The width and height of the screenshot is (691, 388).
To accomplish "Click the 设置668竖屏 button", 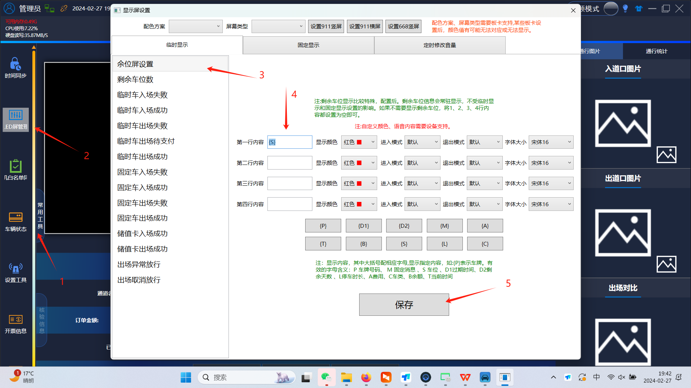I will [x=403, y=26].
